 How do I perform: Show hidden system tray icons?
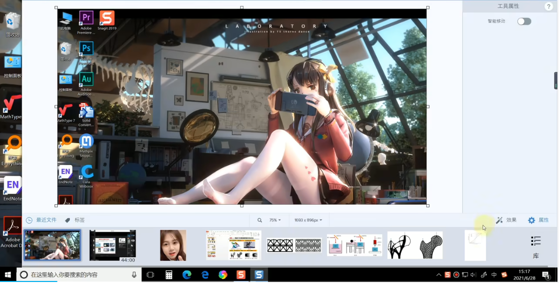pyautogui.click(x=439, y=275)
